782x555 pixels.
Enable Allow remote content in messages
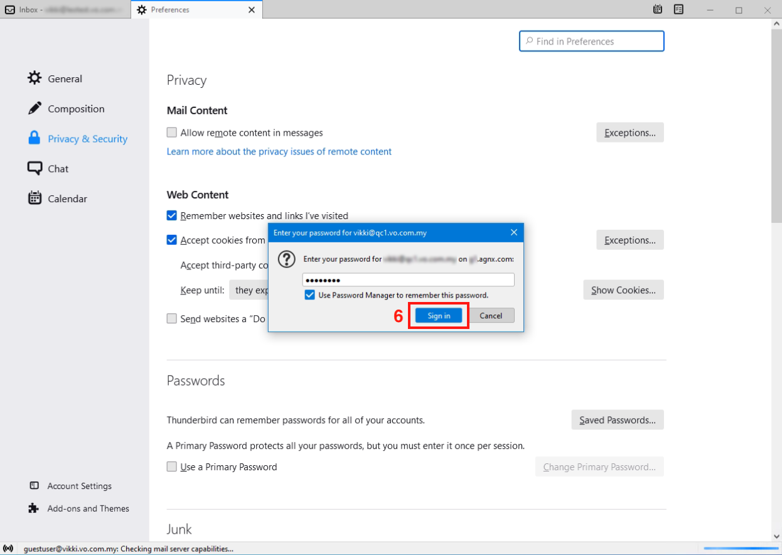tap(172, 132)
